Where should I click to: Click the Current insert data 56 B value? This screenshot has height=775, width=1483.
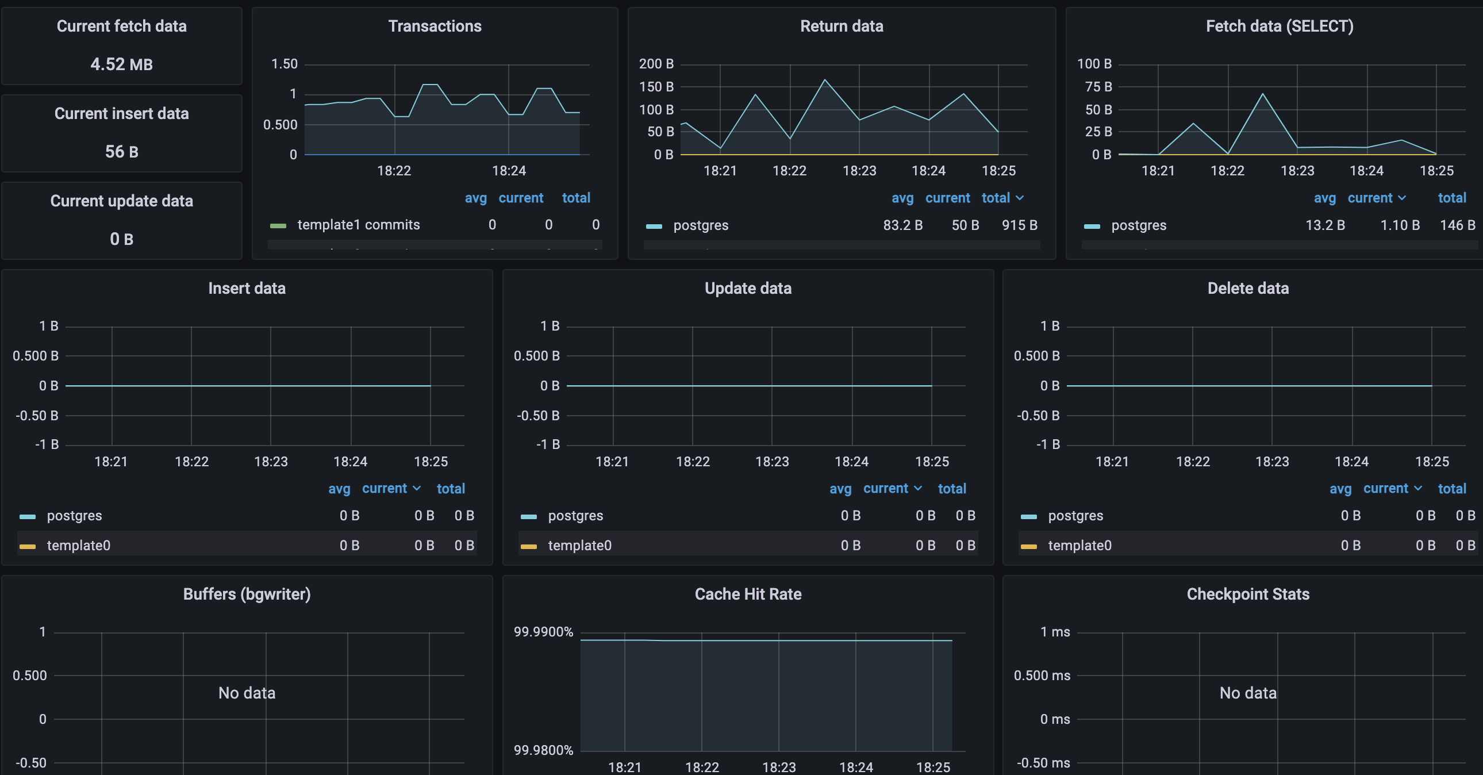pos(121,152)
